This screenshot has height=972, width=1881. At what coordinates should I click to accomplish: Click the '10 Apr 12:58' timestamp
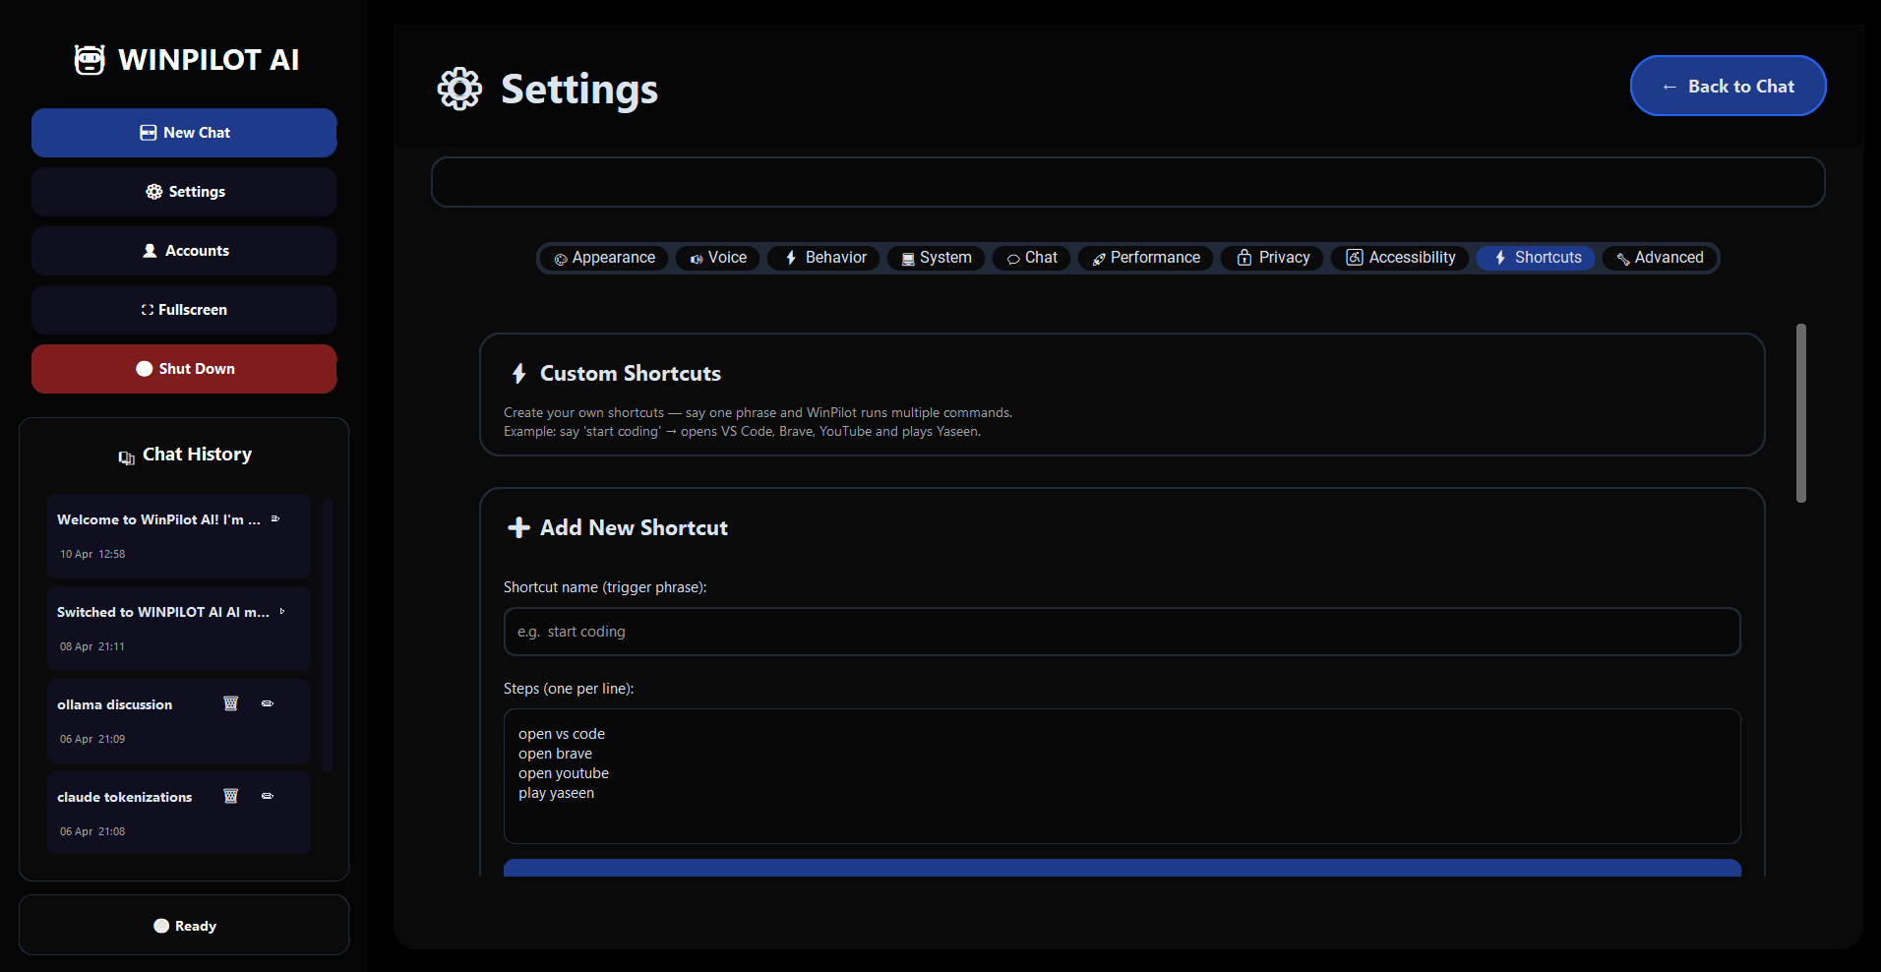click(x=92, y=554)
